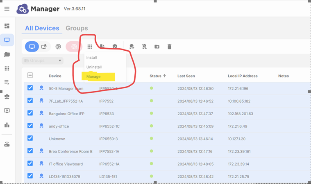Click the move to folder toolbar icon

tap(157, 47)
